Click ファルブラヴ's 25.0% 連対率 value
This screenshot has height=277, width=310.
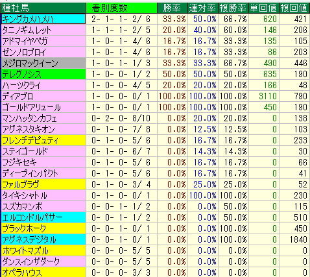tap(205, 184)
